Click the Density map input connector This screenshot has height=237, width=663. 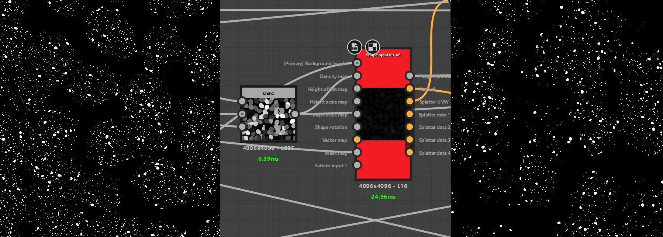coord(357,76)
